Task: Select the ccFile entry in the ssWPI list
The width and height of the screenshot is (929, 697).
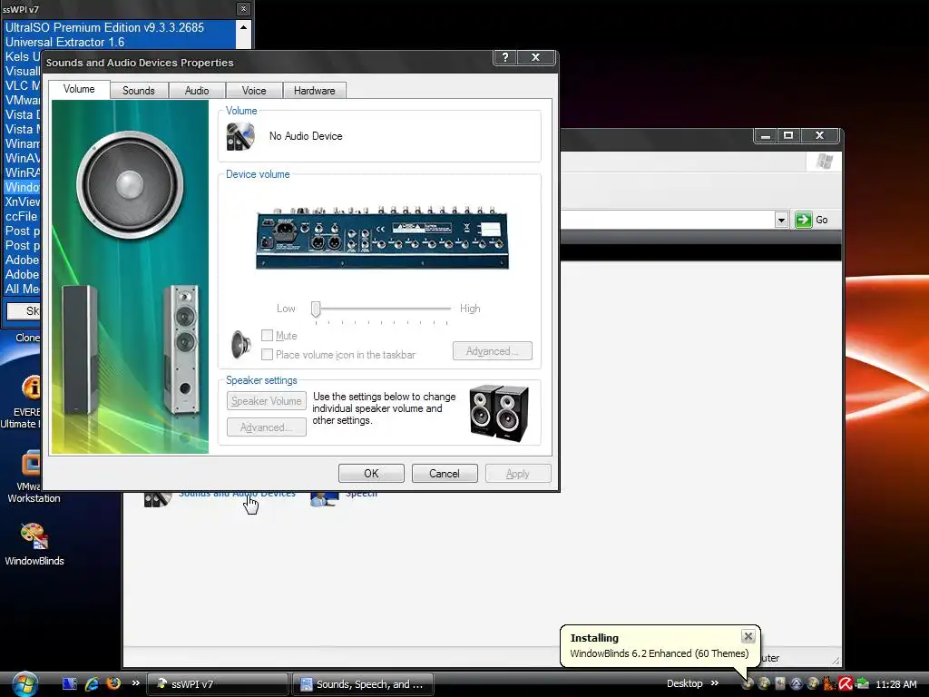Action: point(22,216)
